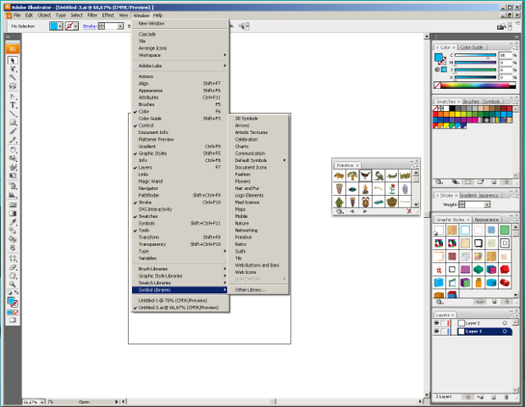
Task: Expand the Workspace submenu
Action: pyautogui.click(x=180, y=55)
